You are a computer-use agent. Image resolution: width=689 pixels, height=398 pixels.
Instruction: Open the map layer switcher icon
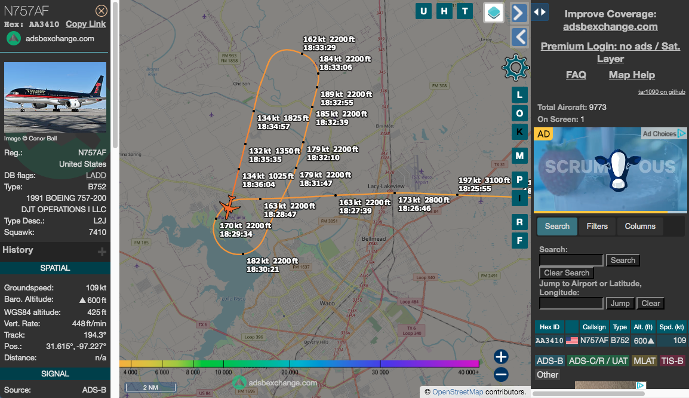pos(493,13)
